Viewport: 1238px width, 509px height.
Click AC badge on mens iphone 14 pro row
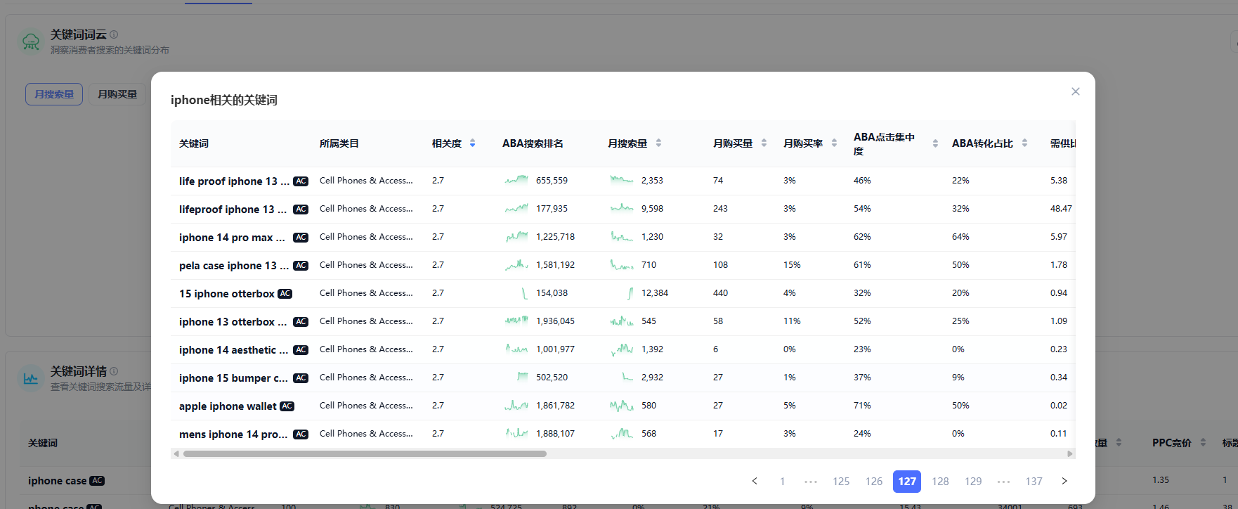(301, 434)
